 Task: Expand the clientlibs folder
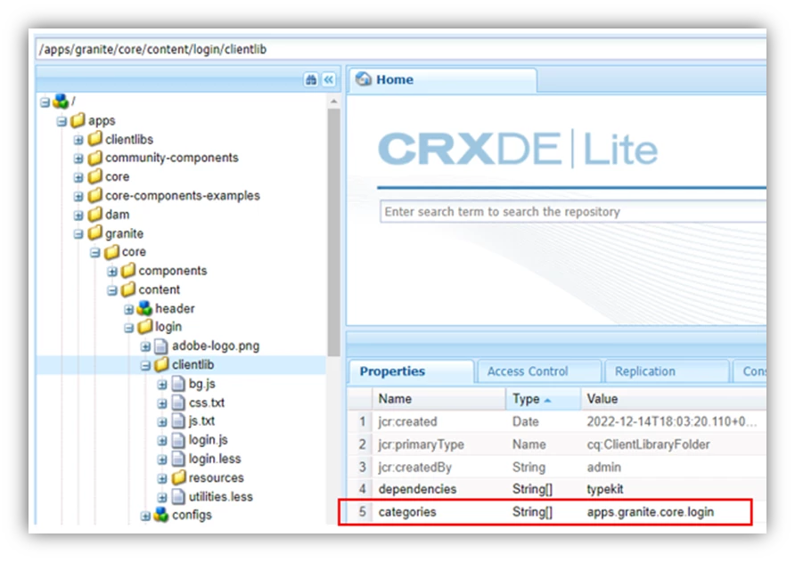[78, 140]
